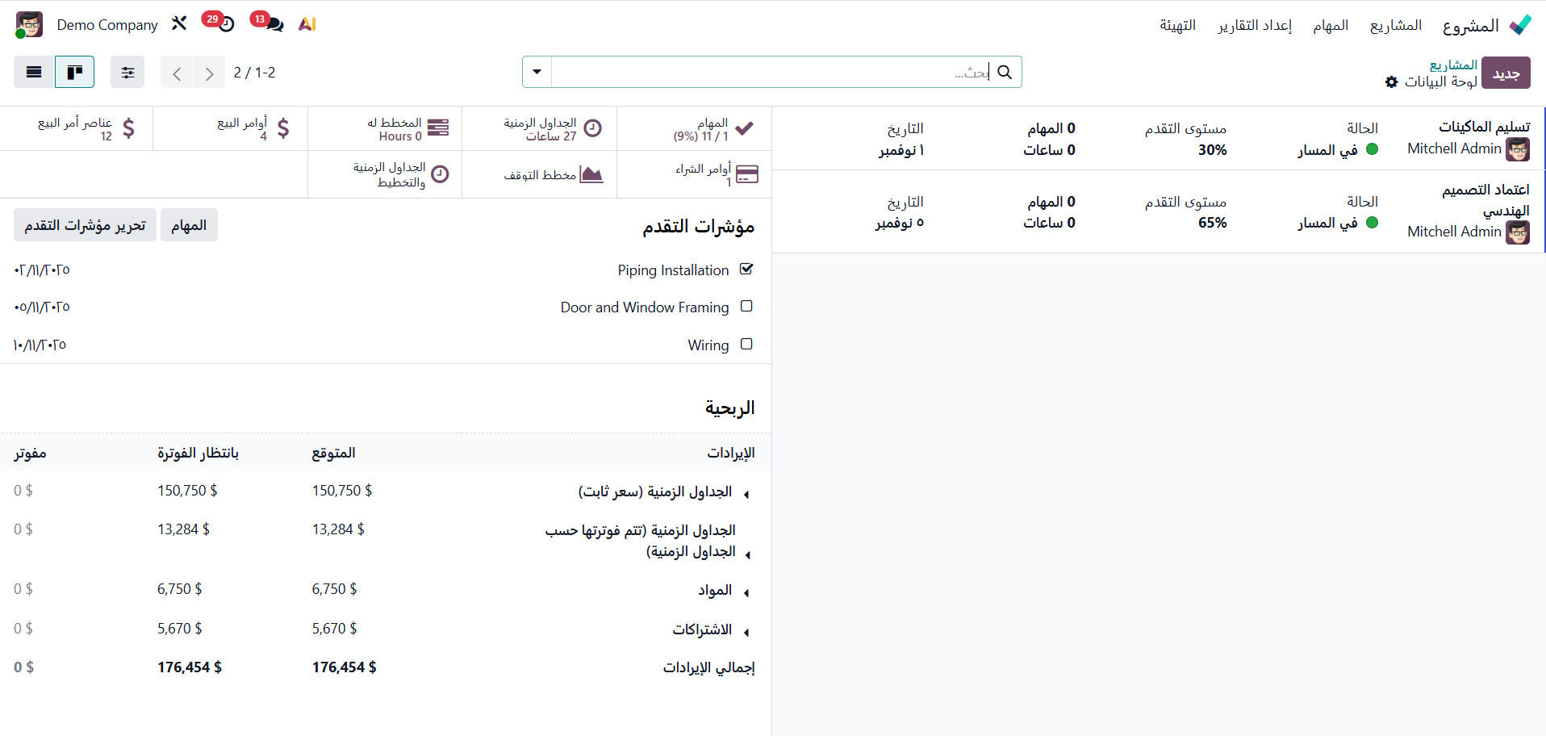Open the activities clock icon
Screen dimensions: 1546x736
(226, 24)
